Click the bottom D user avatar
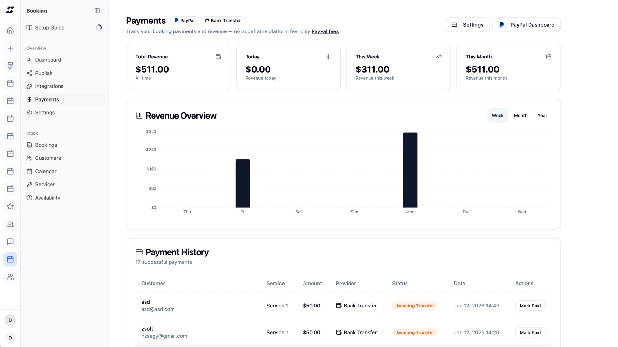Image resolution: width=618 pixels, height=347 pixels. 10,338
